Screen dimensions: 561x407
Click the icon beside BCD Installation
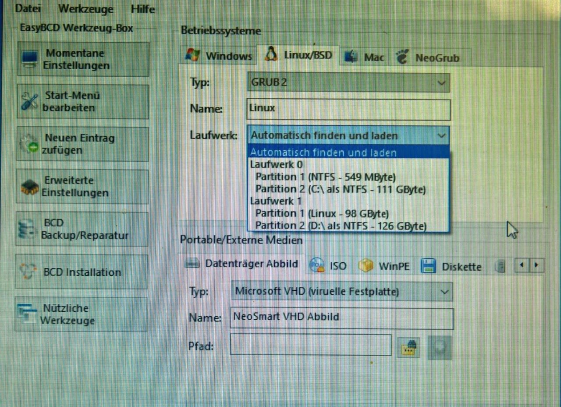[28, 272]
